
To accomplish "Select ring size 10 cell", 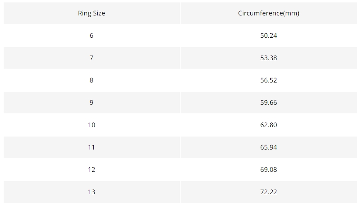I will [x=92, y=125].
